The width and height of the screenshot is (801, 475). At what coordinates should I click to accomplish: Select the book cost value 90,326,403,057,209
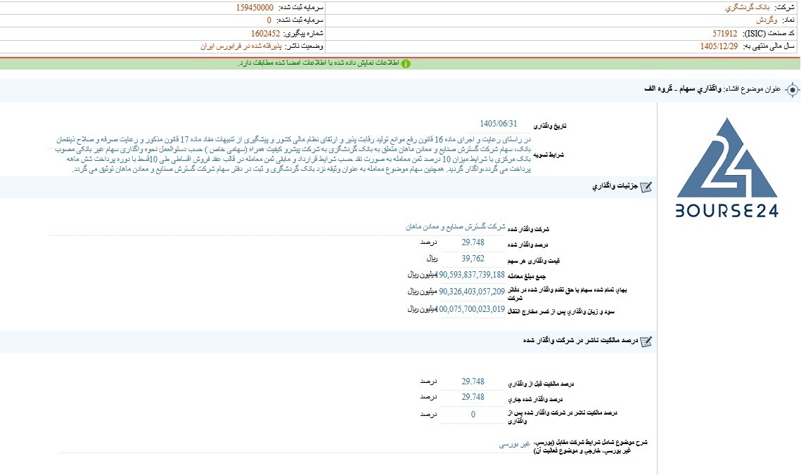[471, 292]
